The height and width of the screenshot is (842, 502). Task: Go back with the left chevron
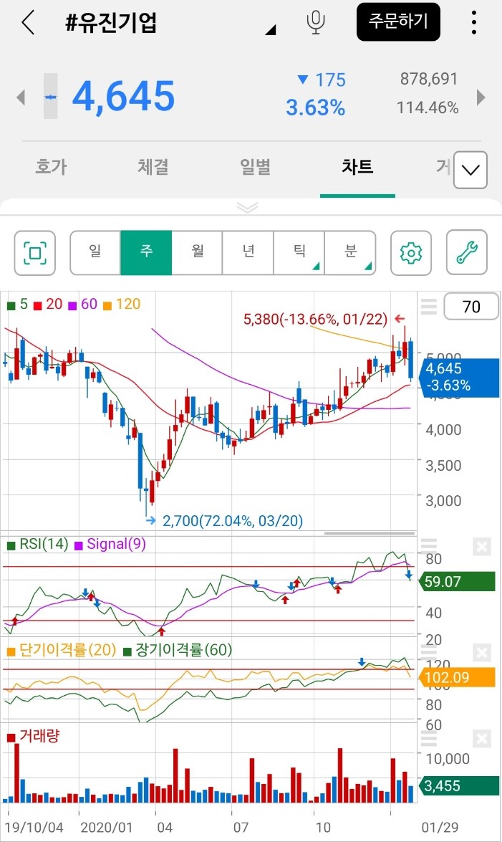coord(28,22)
